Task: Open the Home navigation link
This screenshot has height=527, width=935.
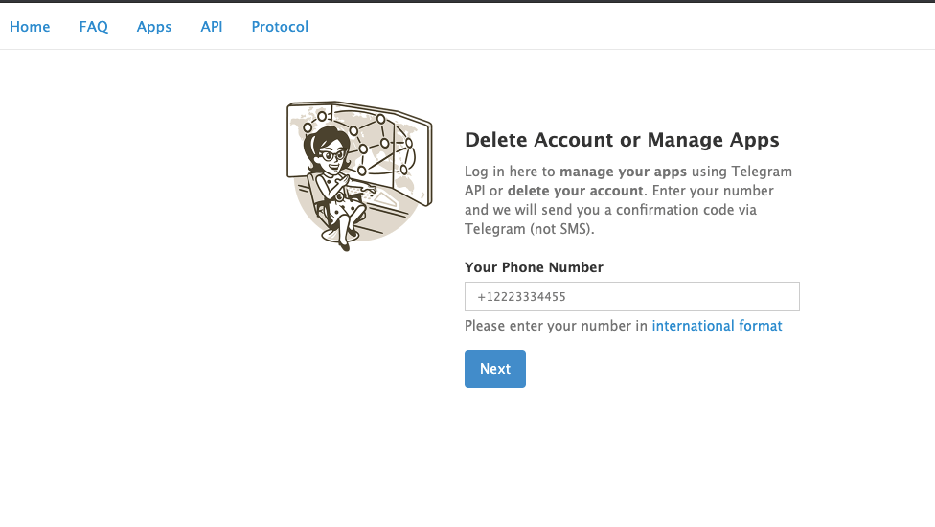Action: (x=30, y=27)
